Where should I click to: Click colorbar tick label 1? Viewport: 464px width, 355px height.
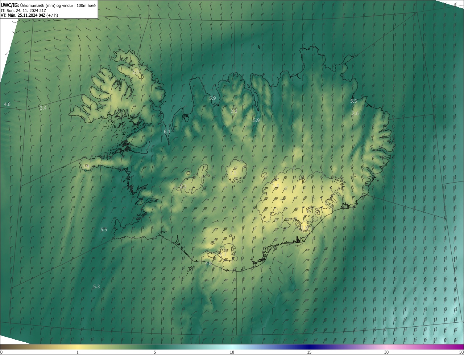coord(78,352)
